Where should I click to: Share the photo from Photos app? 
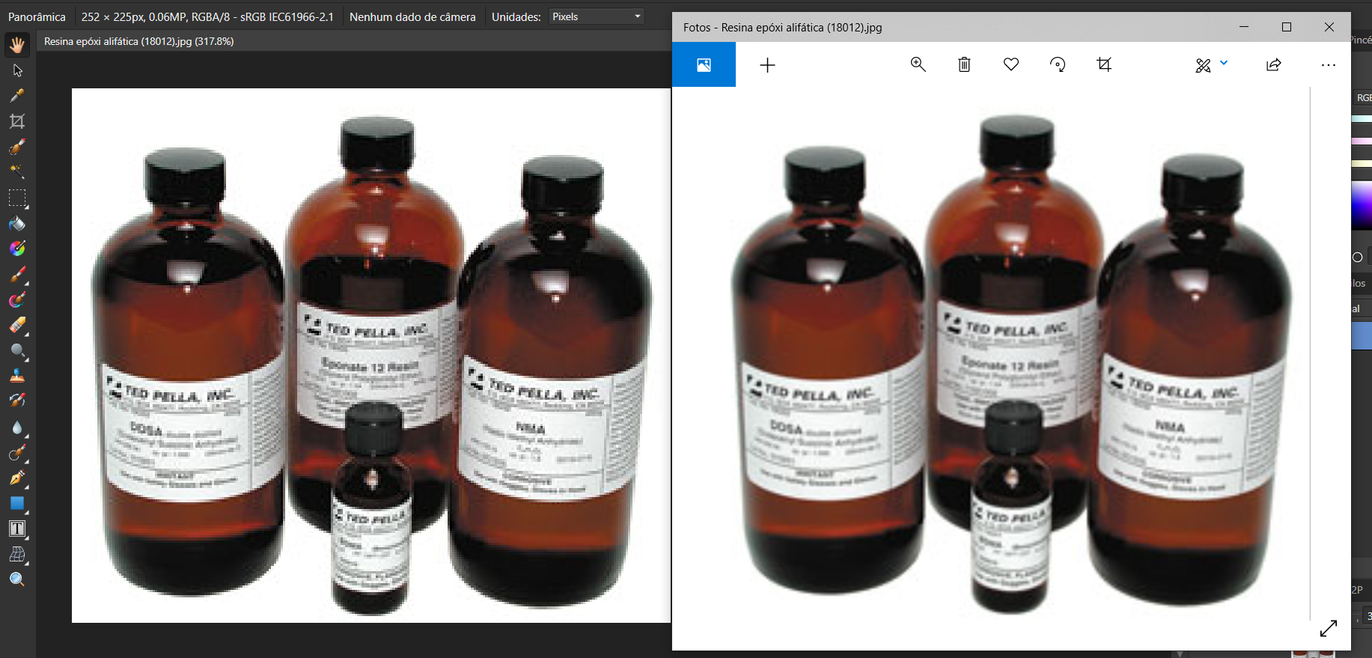point(1273,65)
